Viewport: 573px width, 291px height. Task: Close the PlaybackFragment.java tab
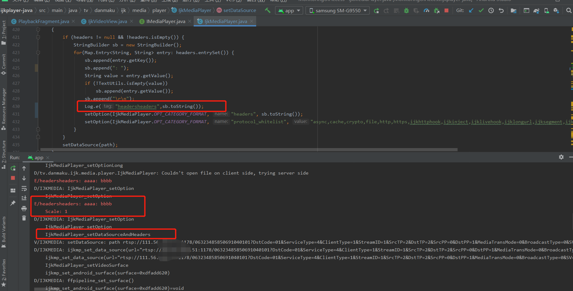click(73, 21)
